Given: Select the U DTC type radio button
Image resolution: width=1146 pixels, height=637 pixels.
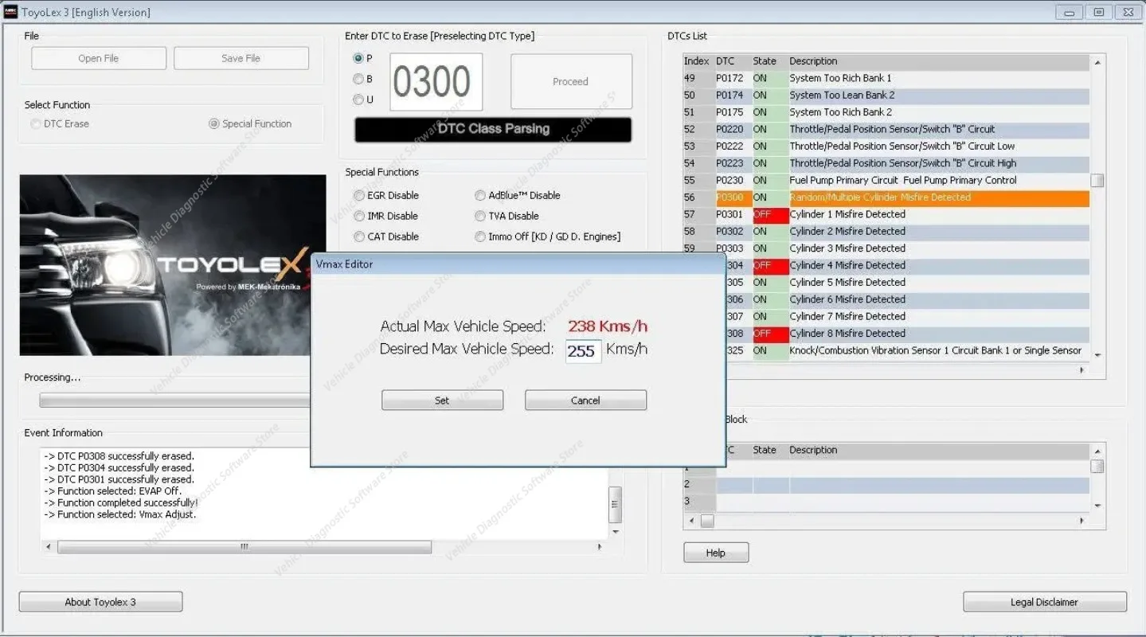Looking at the screenshot, I should point(358,100).
